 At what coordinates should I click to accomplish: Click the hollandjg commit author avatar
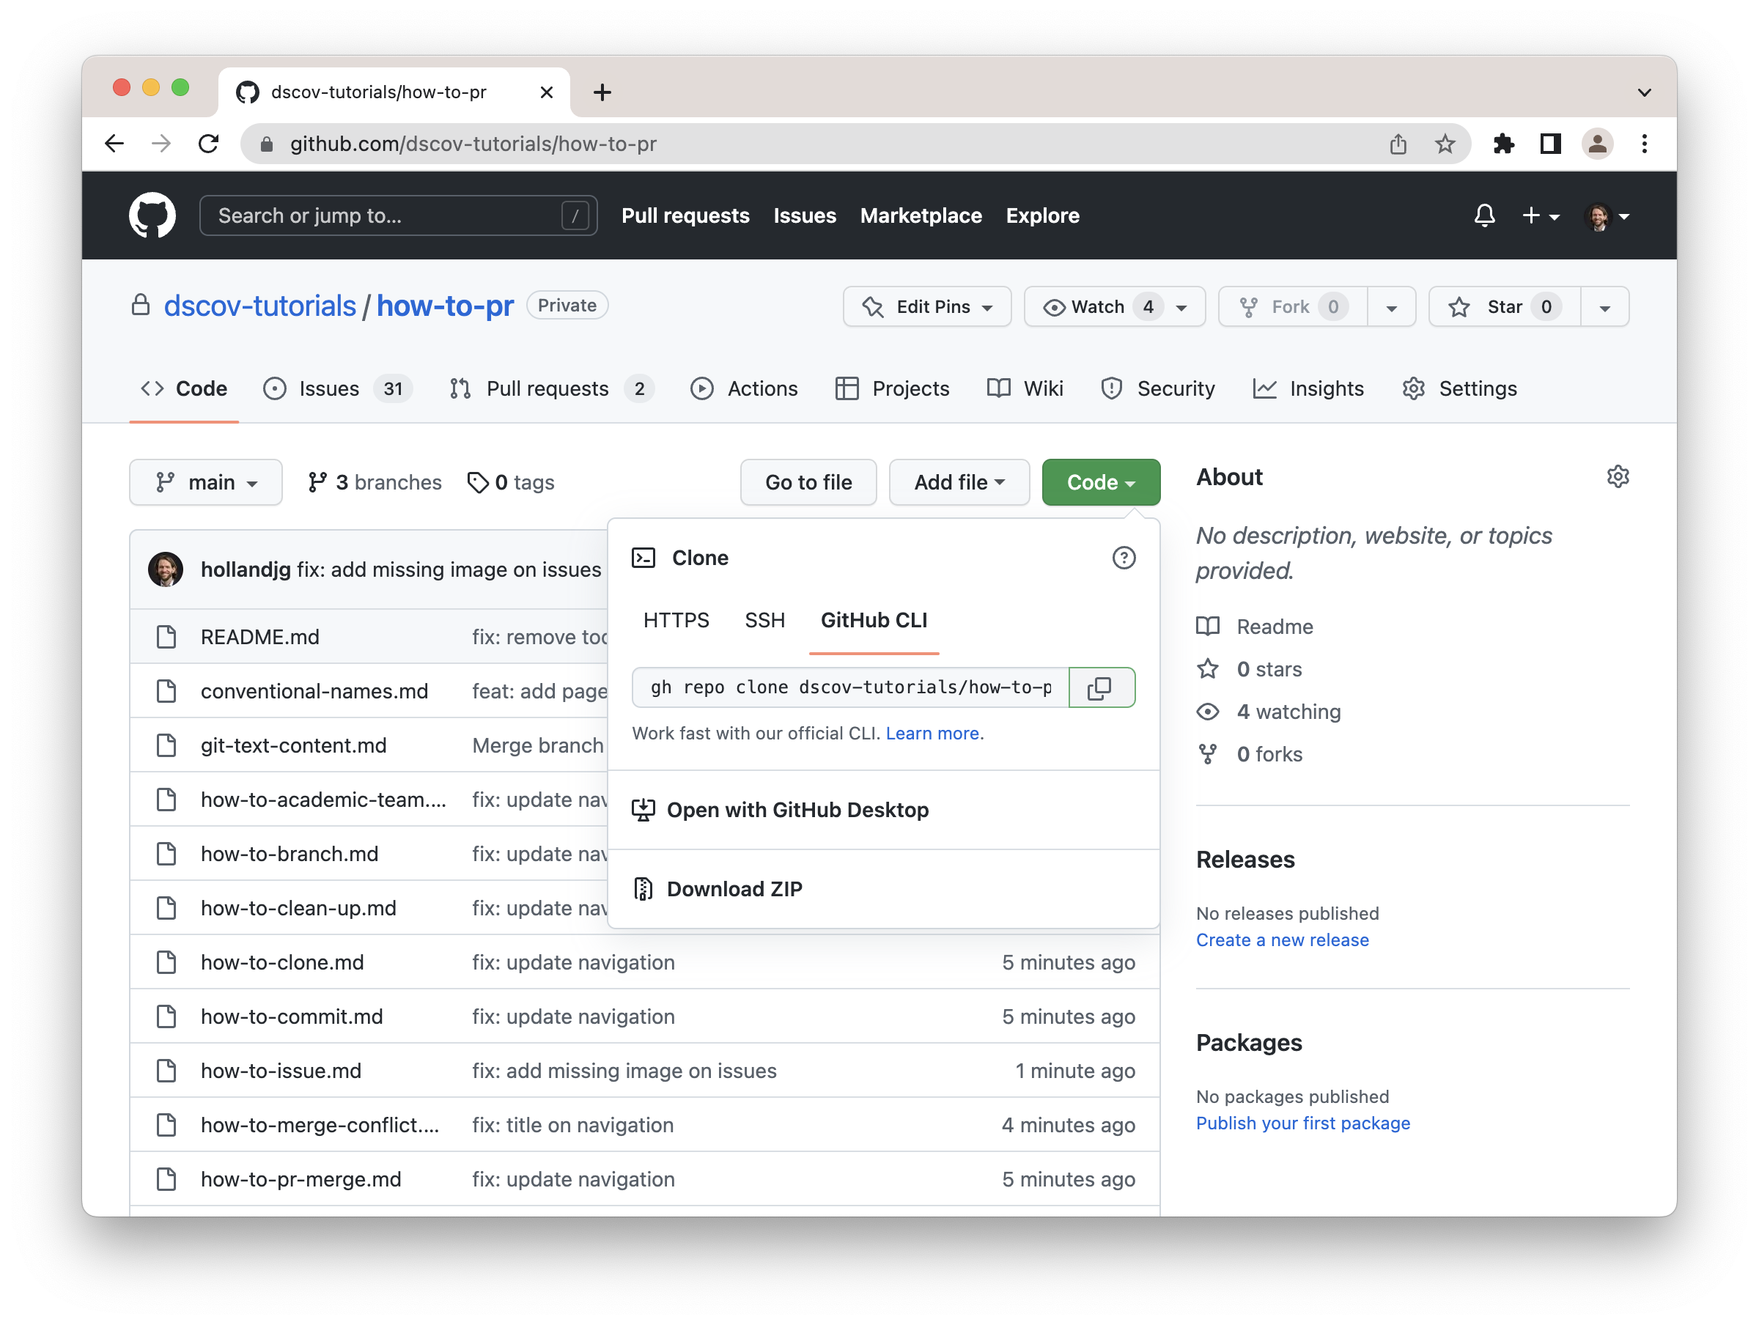point(166,569)
